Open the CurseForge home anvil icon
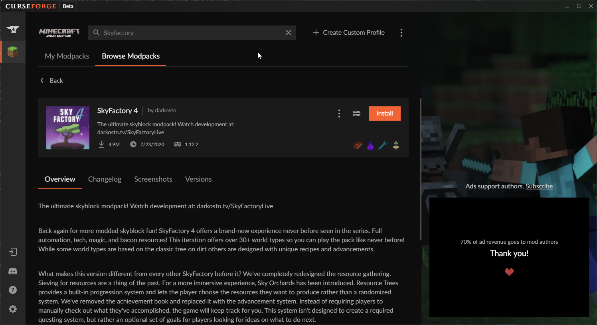The image size is (597, 325). [13, 29]
